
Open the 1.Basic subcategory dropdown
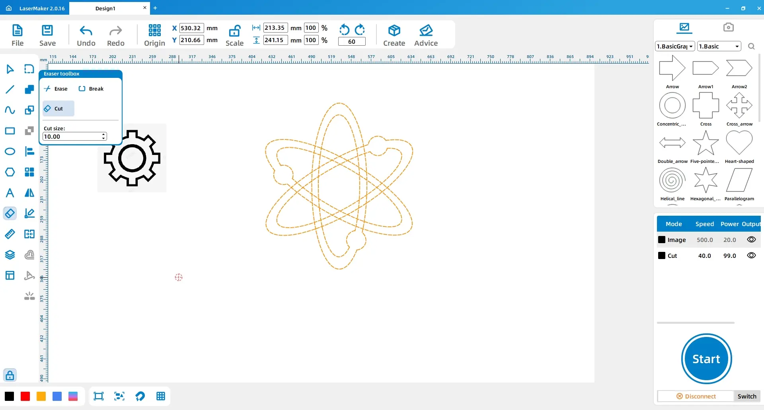pos(719,46)
